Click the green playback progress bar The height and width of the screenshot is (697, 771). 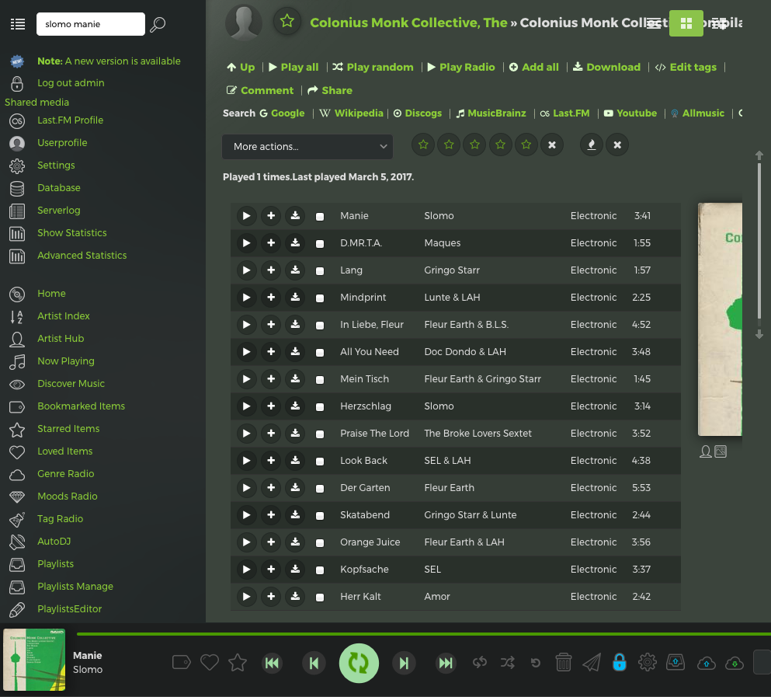[x=419, y=634]
